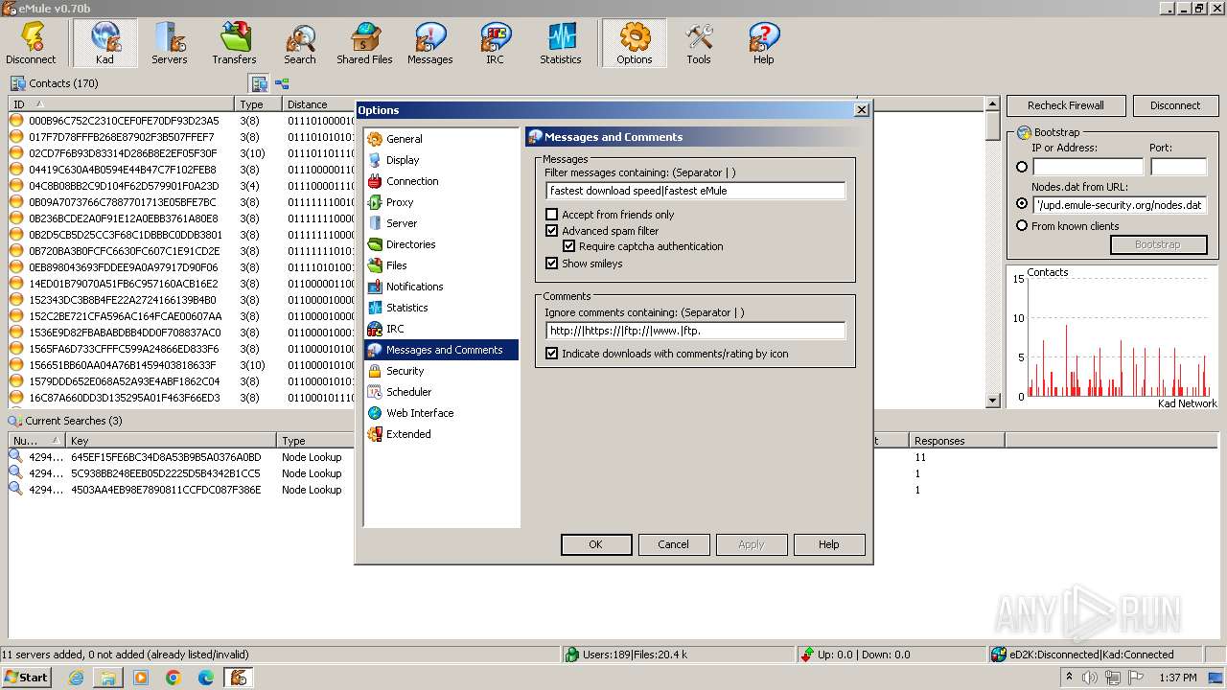Image resolution: width=1227 pixels, height=690 pixels.
Task: Open the Tools toolbar menu
Action: click(x=698, y=43)
